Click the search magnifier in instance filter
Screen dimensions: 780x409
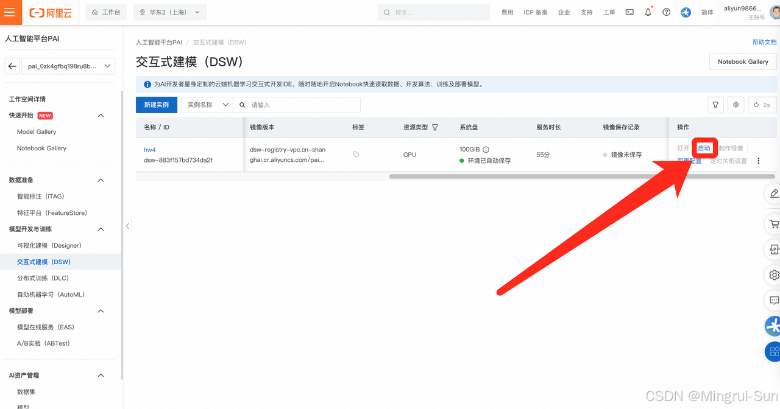(242, 105)
